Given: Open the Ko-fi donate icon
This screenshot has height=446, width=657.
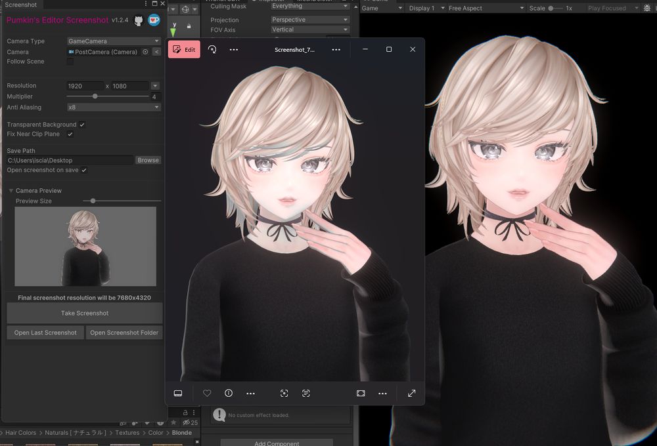Looking at the screenshot, I should click(154, 20).
